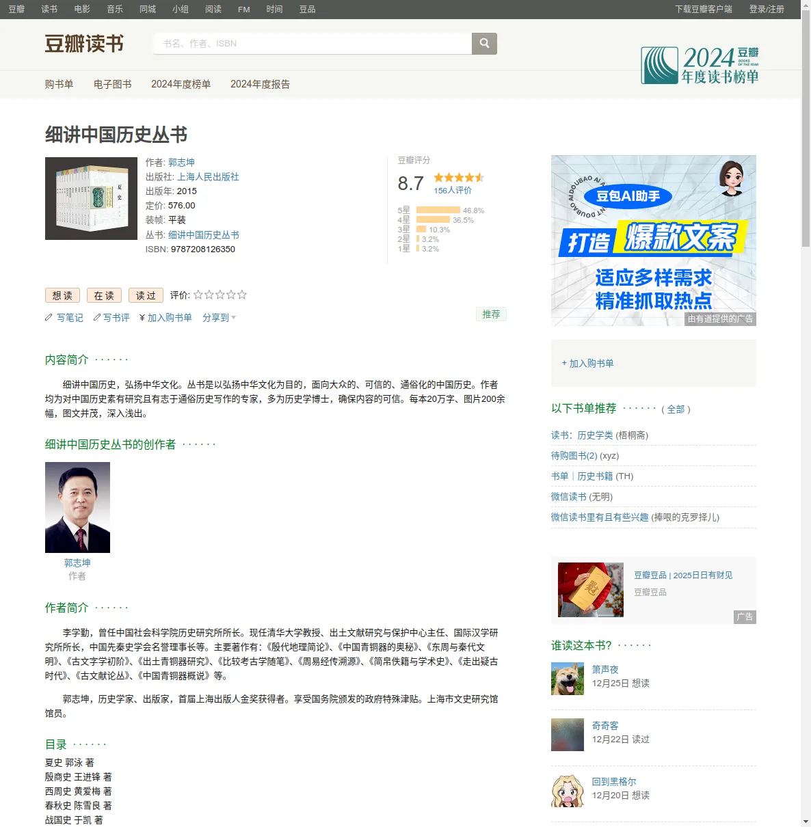This screenshot has width=811, height=827.
Task: Open avatar of user 回到黑格尔
Action: coord(568,791)
